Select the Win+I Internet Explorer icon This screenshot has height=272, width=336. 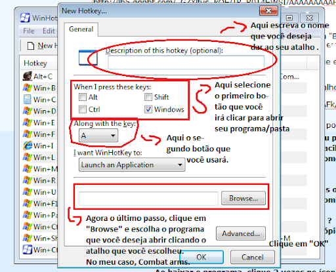tap(28, 146)
